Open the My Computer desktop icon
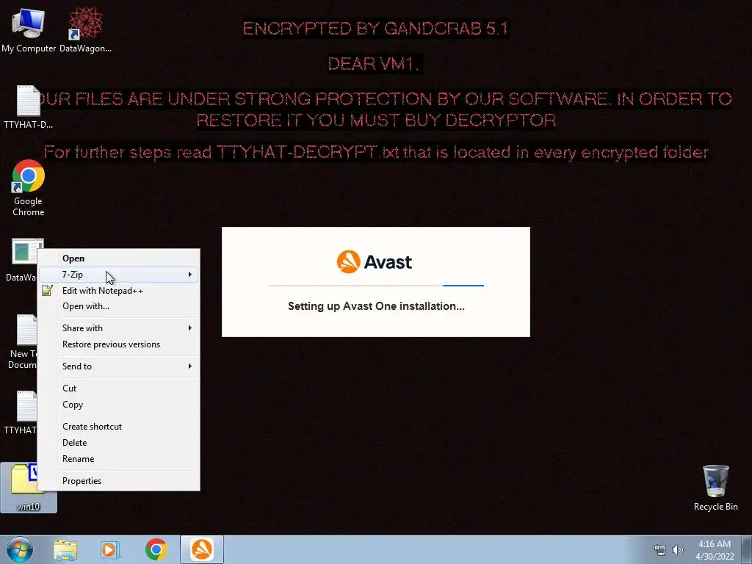This screenshot has height=564, width=752. click(29, 29)
